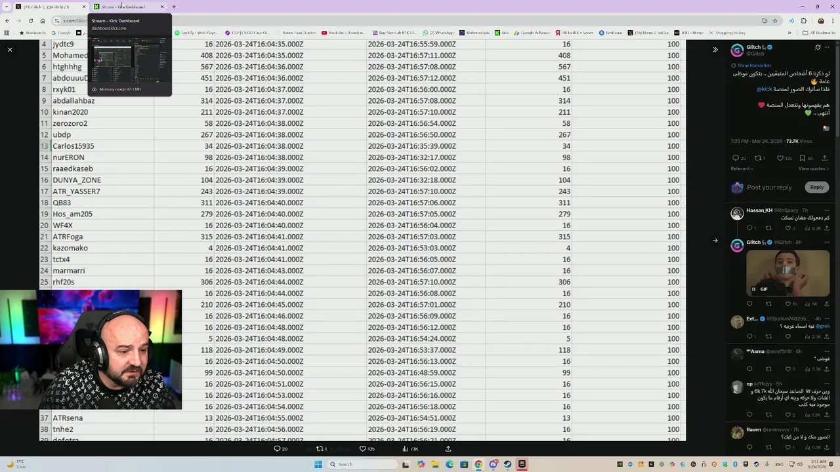Select the username cell ATR_YASSER7
Viewport: 840px width, 472px height.
click(x=102, y=191)
